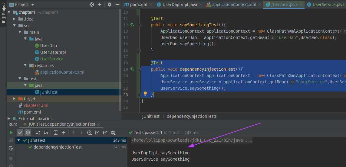Image resolution: width=346 pixels, height=167 pixels.
Task: Toggle the 1: Project side tab
Action: pyautogui.click(x=3, y=13)
